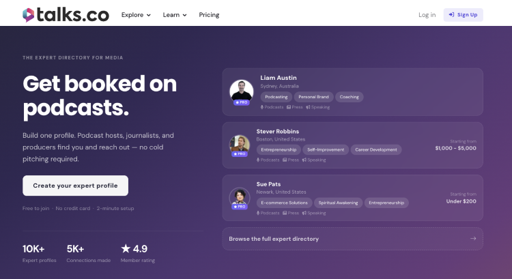Click the Log in link
The image size is (512, 279).
click(427, 15)
